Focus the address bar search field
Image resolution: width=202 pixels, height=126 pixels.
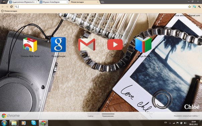click(101, 7)
